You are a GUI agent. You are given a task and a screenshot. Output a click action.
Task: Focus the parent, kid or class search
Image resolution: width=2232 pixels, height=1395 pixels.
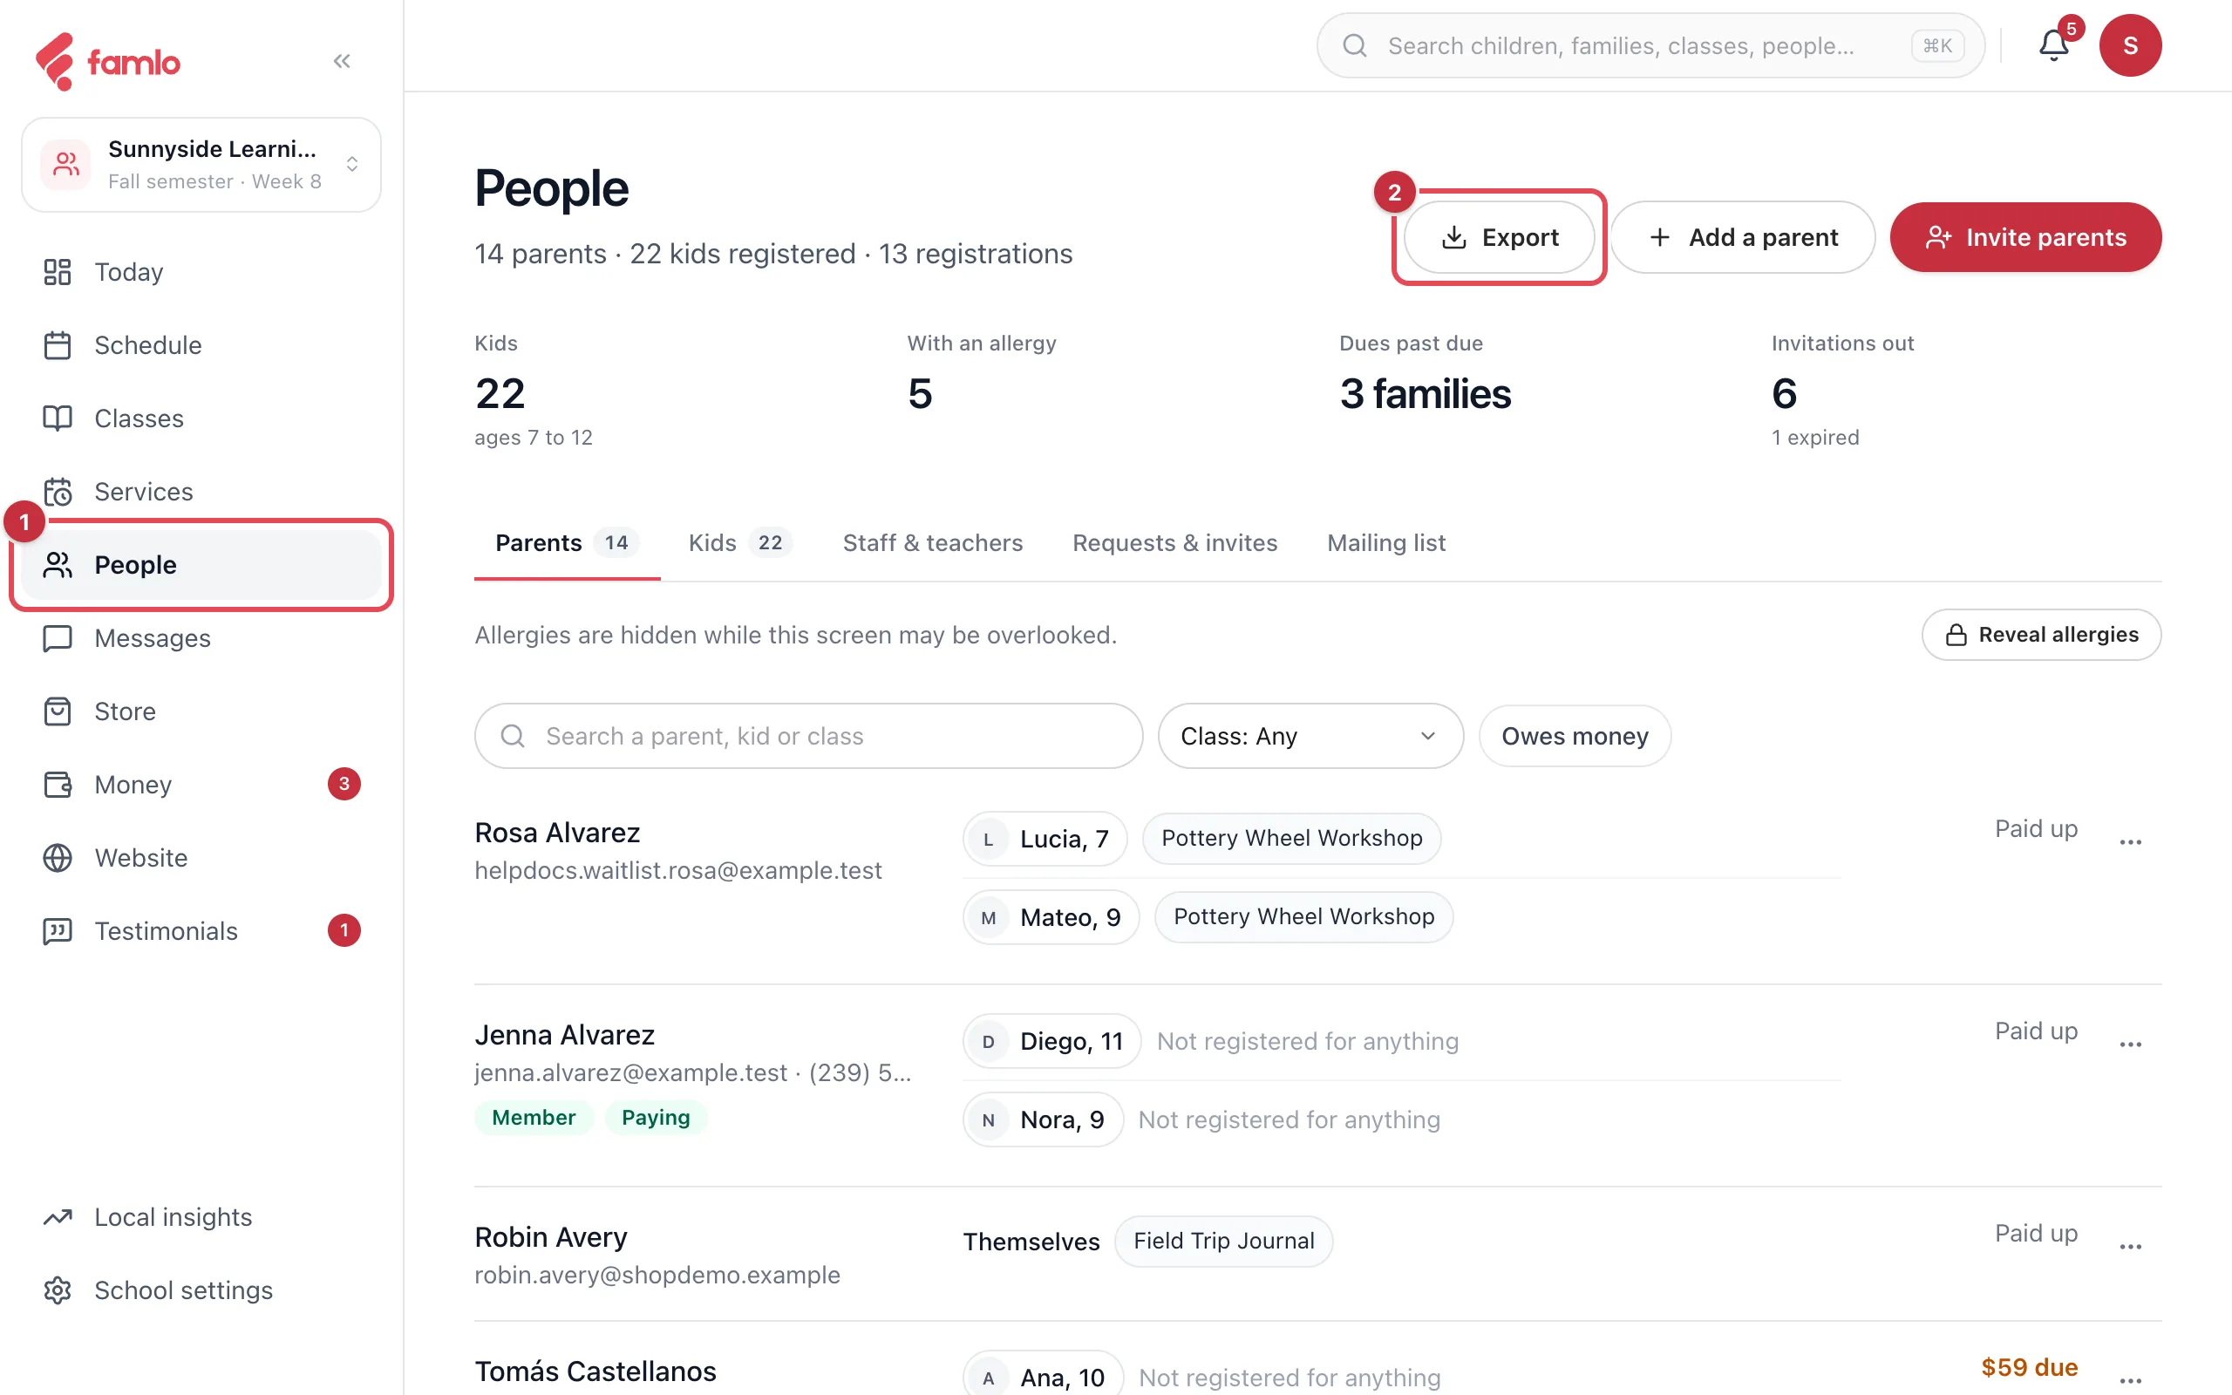pyautogui.click(x=808, y=736)
